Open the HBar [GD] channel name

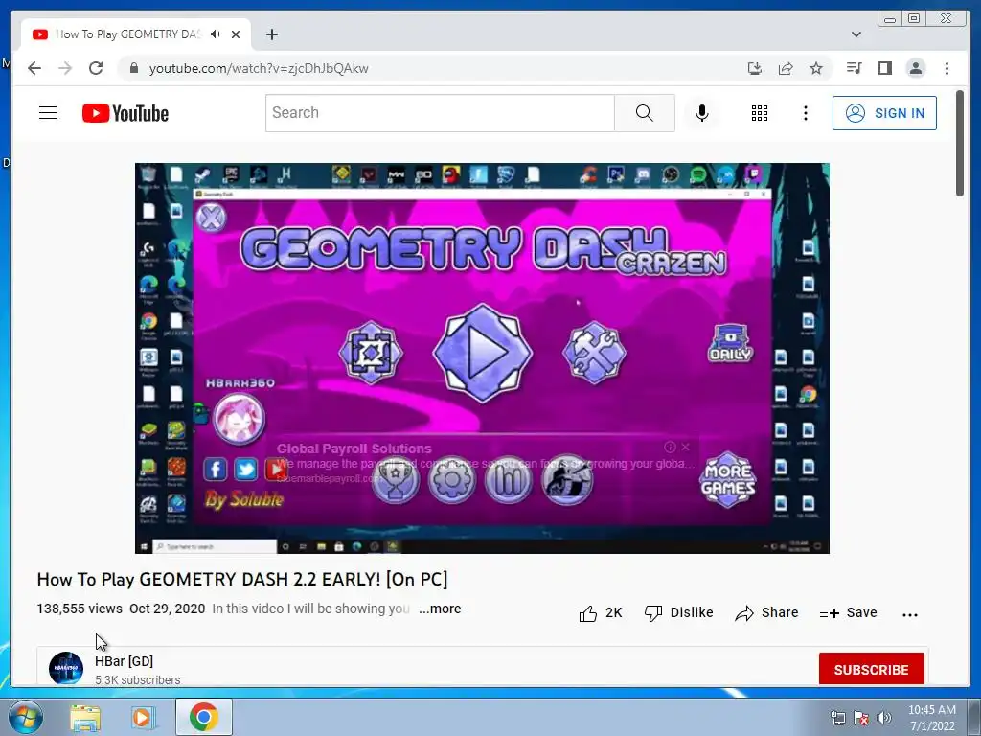[x=124, y=661]
